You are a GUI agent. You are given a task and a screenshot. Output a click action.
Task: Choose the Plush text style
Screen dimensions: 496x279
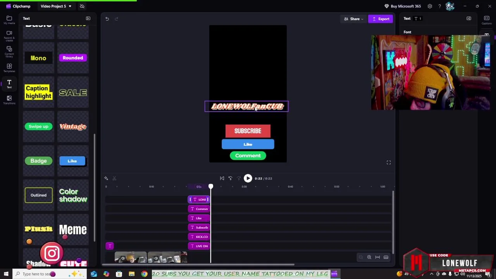pos(38,229)
